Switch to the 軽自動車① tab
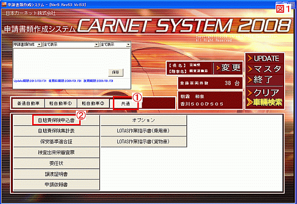 coord(60,103)
